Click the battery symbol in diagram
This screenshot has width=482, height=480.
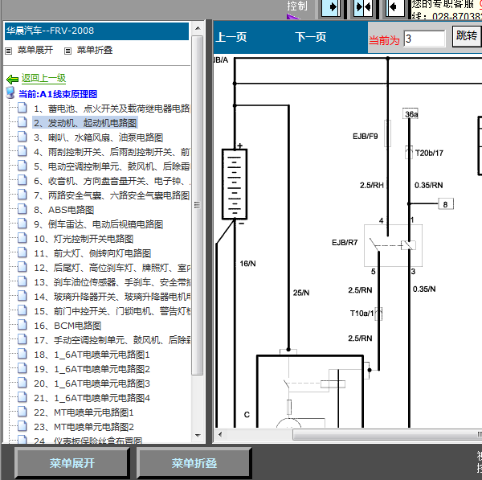click(x=235, y=184)
